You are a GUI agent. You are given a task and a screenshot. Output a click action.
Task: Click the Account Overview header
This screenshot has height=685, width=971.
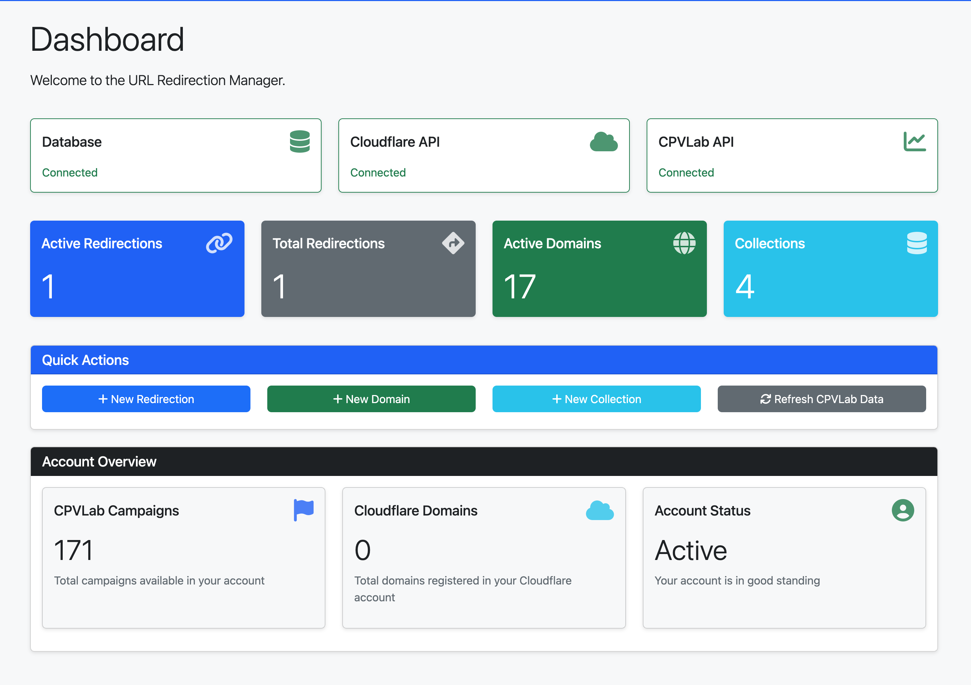(x=484, y=461)
